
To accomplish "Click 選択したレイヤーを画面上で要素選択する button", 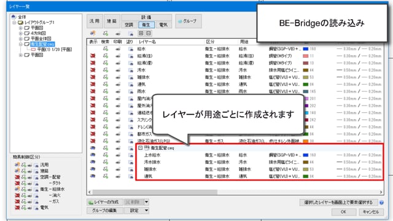I will click(x=338, y=203).
